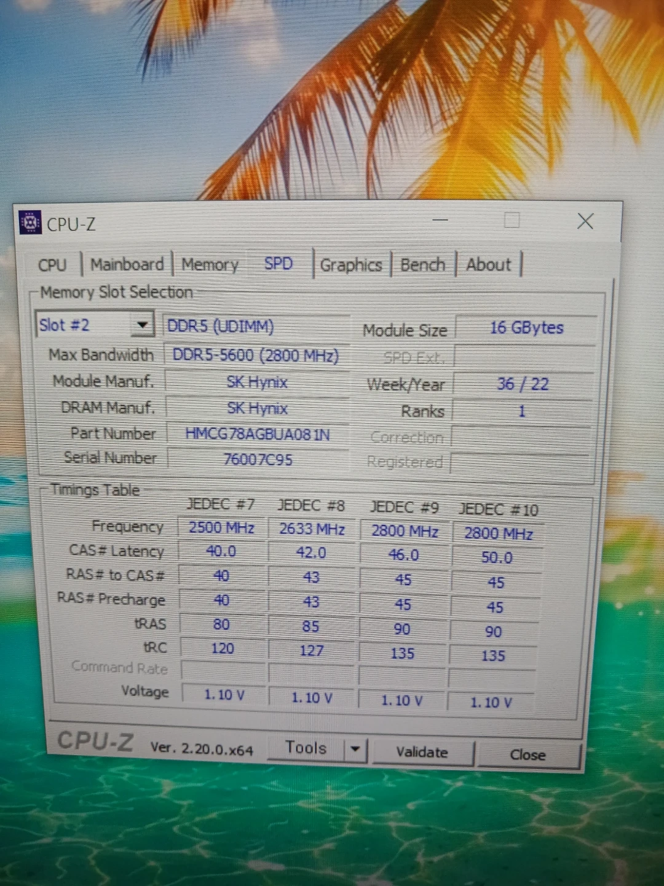This screenshot has width=664, height=886.
Task: Click the Ranks value 1
Action: pos(521,411)
